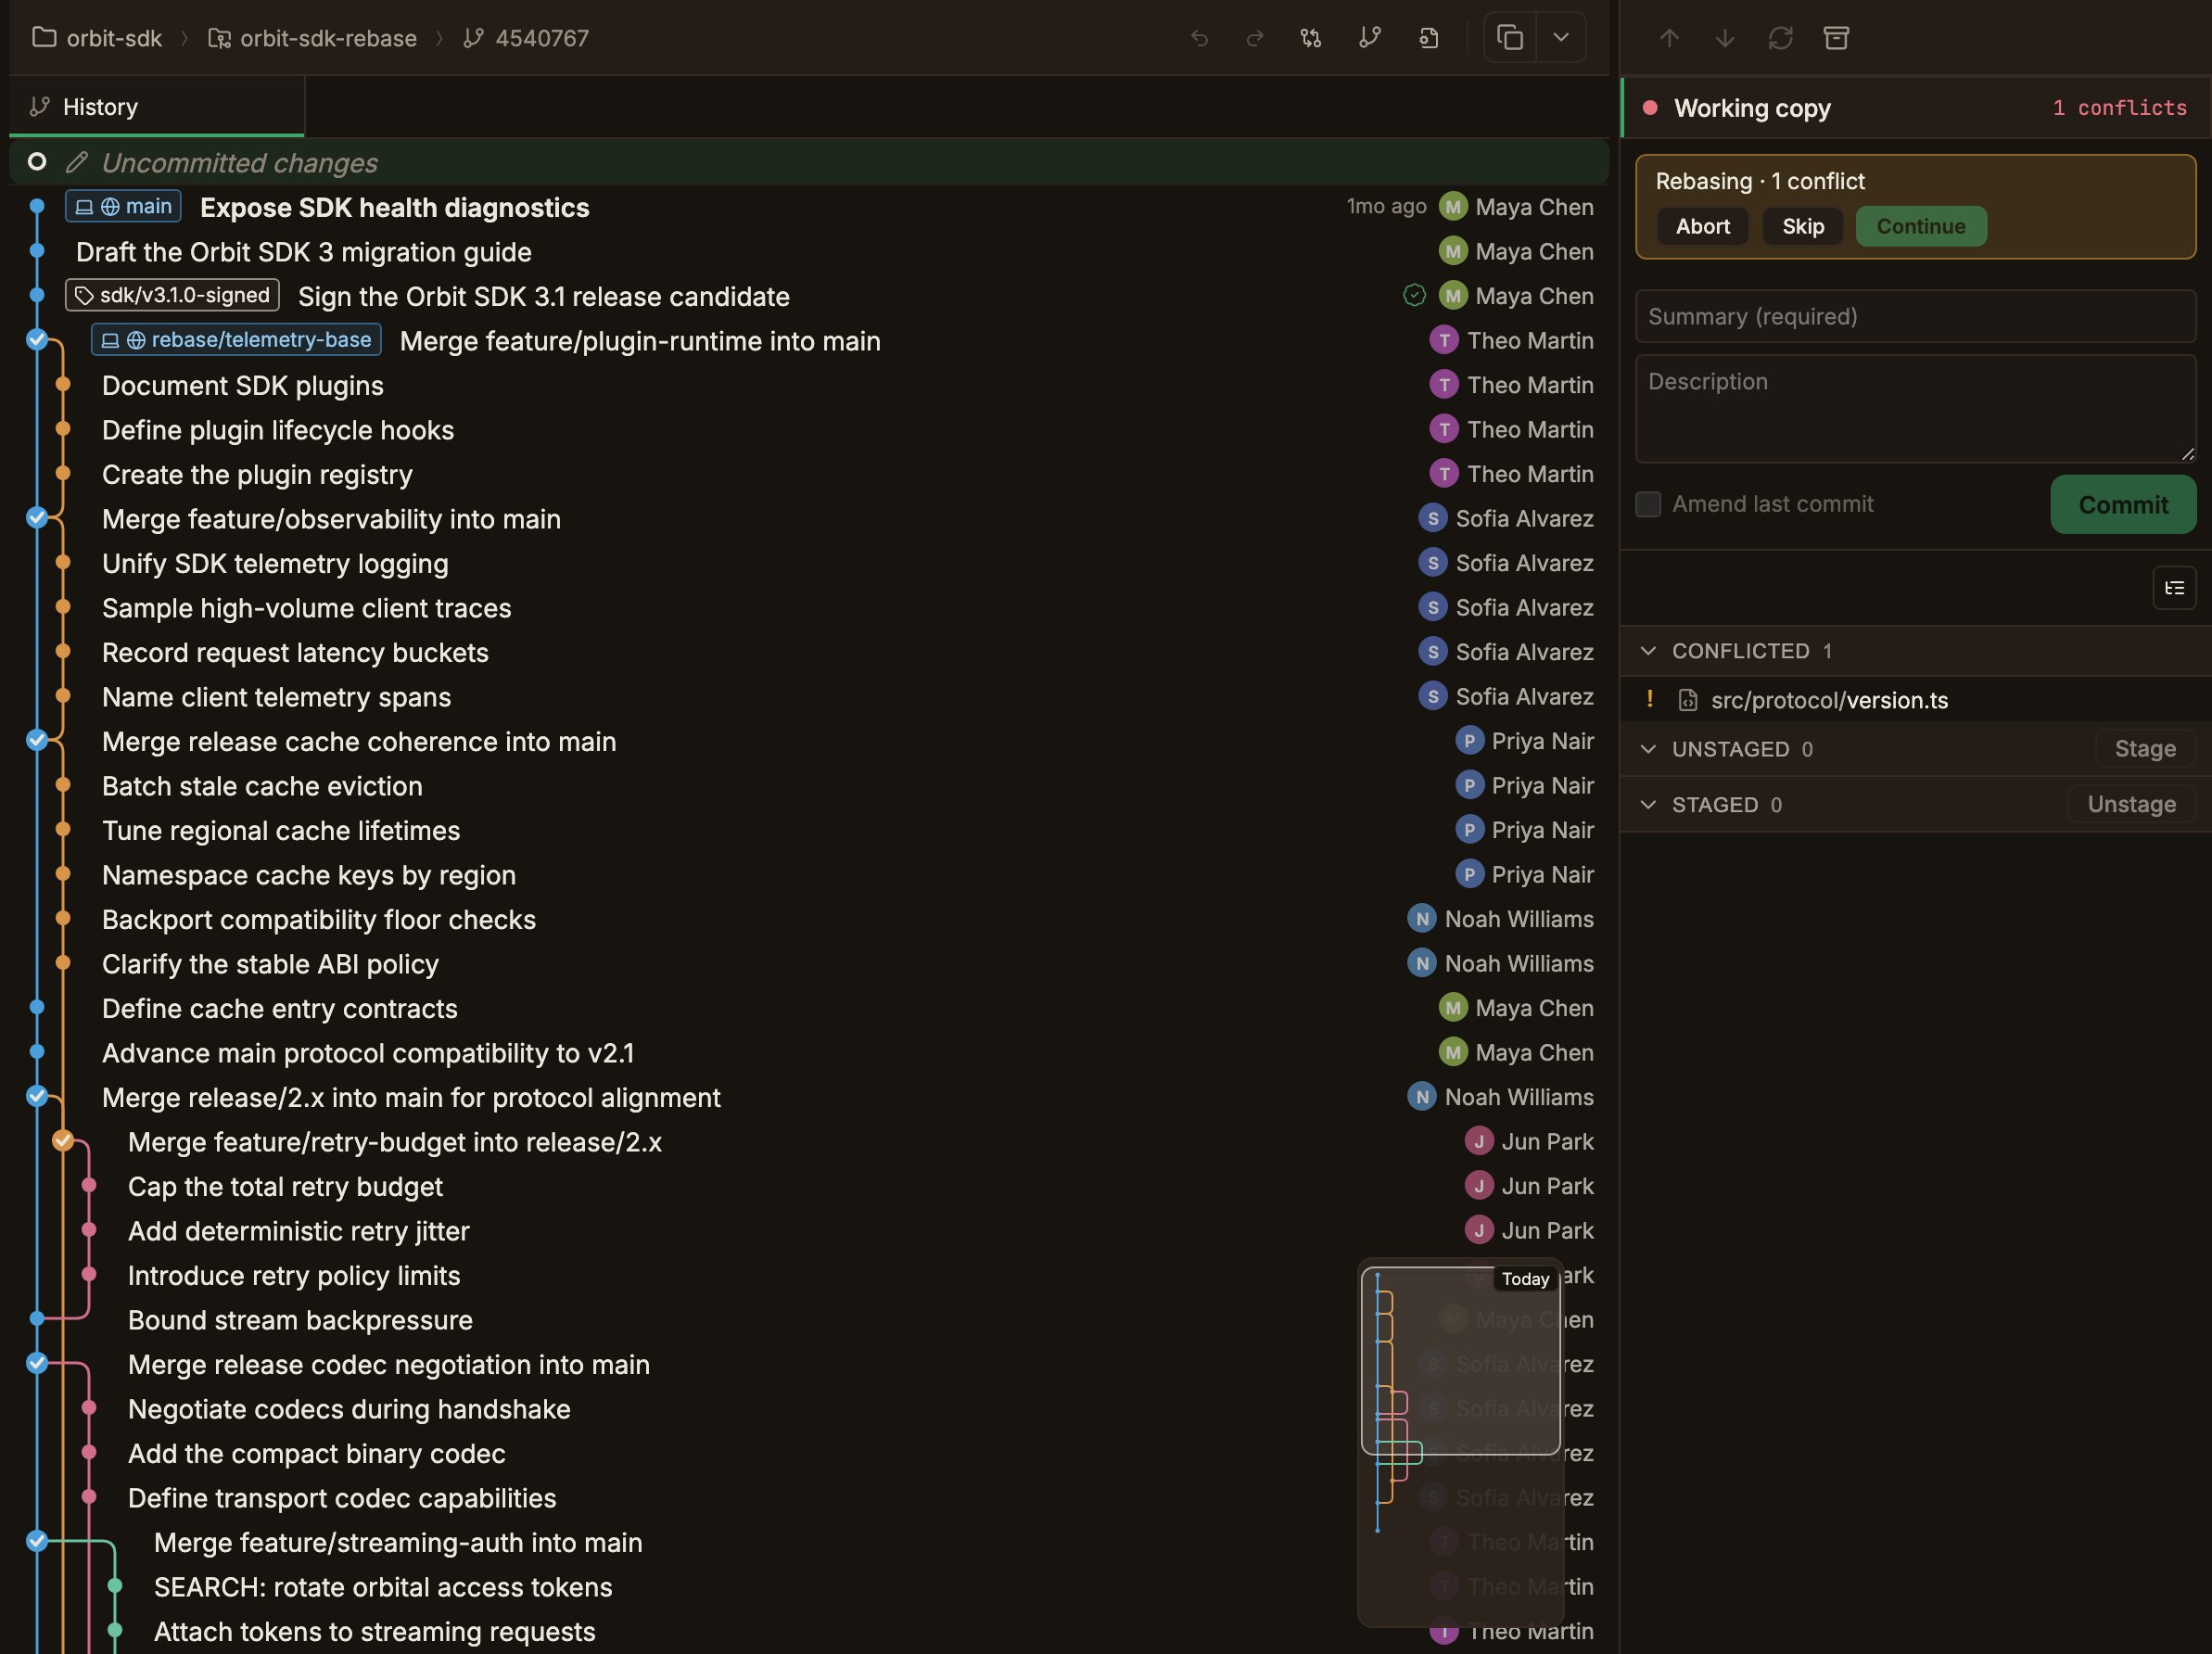2212x1654 pixels.
Task: Select commit 'Expose SDK health diagnostics'
Action: click(395, 207)
